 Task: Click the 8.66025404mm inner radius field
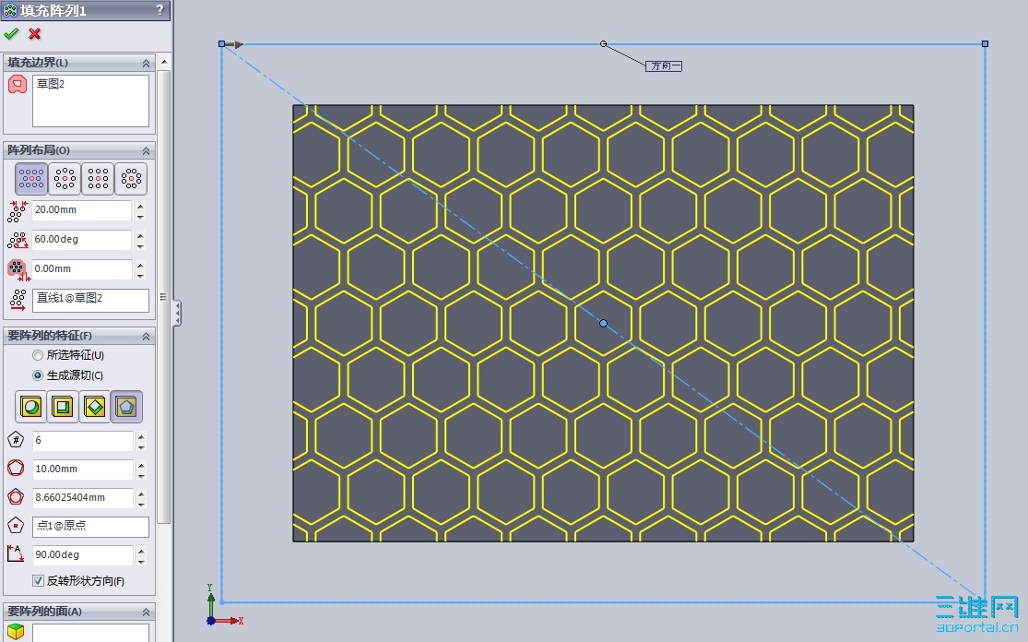click(83, 498)
